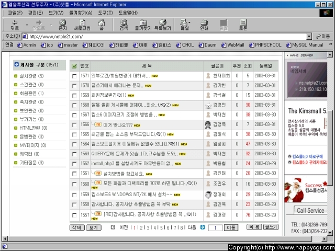Image resolution: width=335 pixels, height=251 pixels.
Task: Open the Daum link bookmark
Action: point(207,45)
